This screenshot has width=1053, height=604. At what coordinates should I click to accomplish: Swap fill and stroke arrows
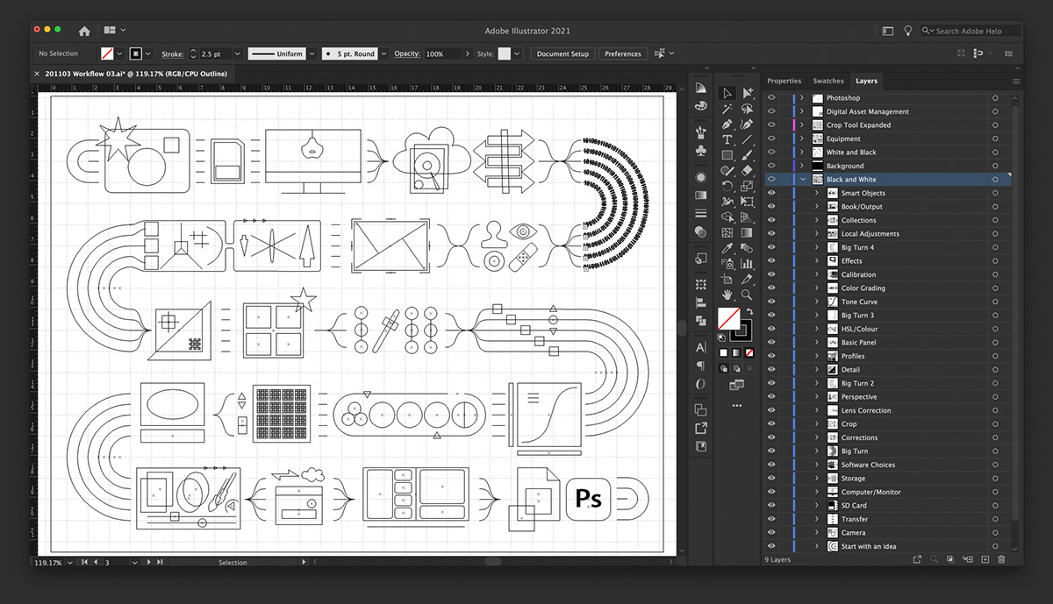748,311
